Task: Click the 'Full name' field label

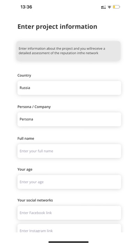Action: click(x=26, y=138)
